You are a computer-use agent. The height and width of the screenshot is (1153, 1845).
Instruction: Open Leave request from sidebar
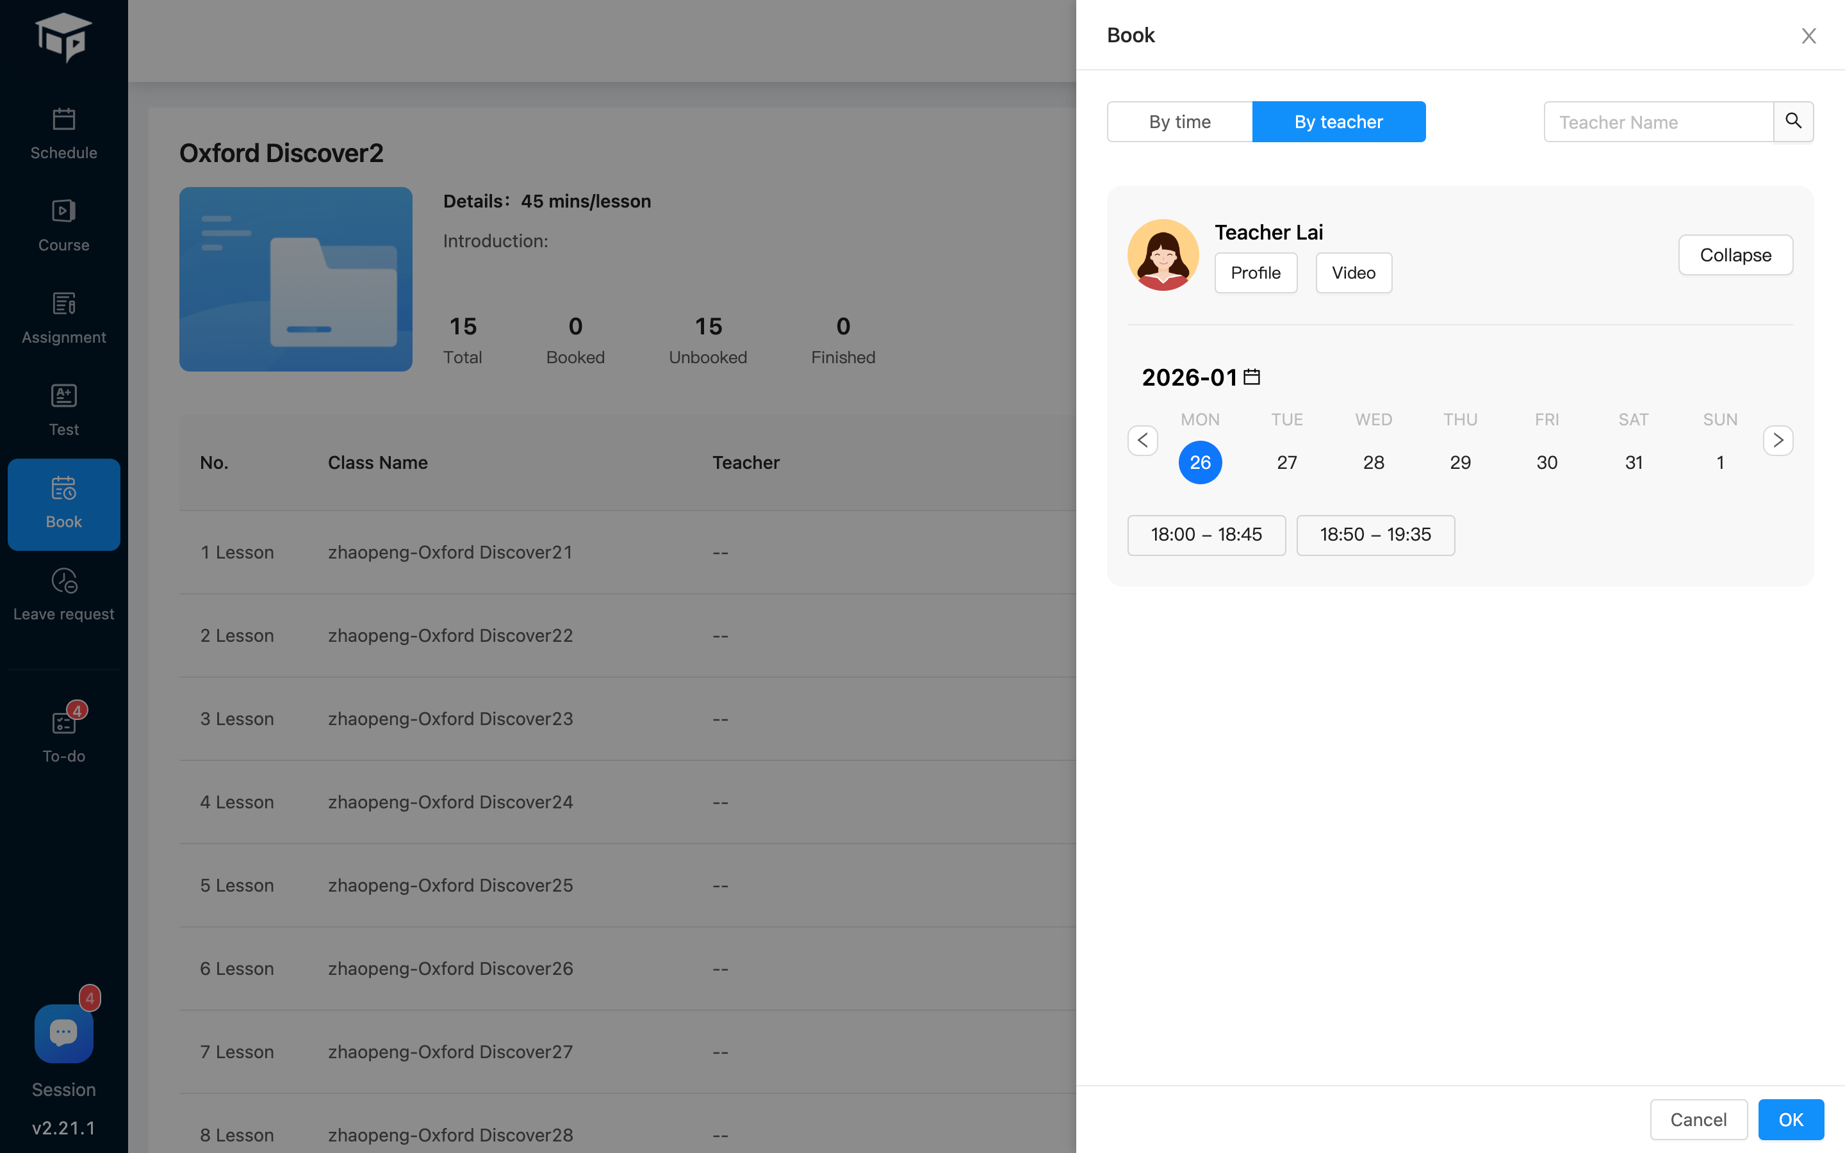(x=63, y=581)
